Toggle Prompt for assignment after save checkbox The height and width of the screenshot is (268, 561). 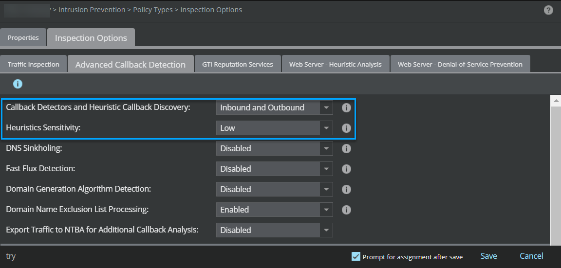tap(355, 256)
